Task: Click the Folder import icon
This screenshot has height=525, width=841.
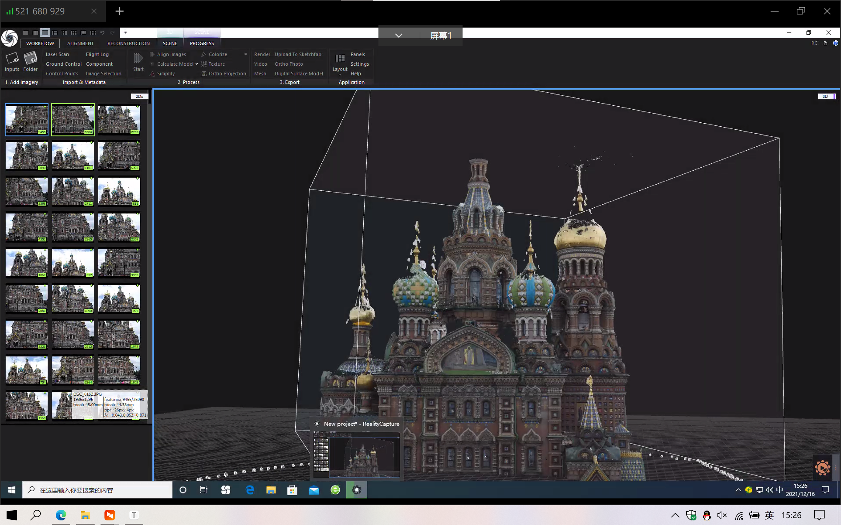Action: click(31, 58)
